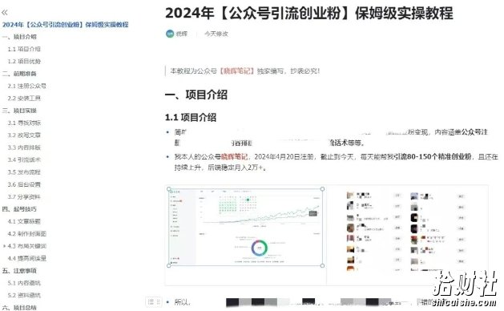Image resolution: width=504 pixels, height=311 pixels.
Task: Click the red 【晓辉笔记】 text in the quote block
Action: (237, 71)
